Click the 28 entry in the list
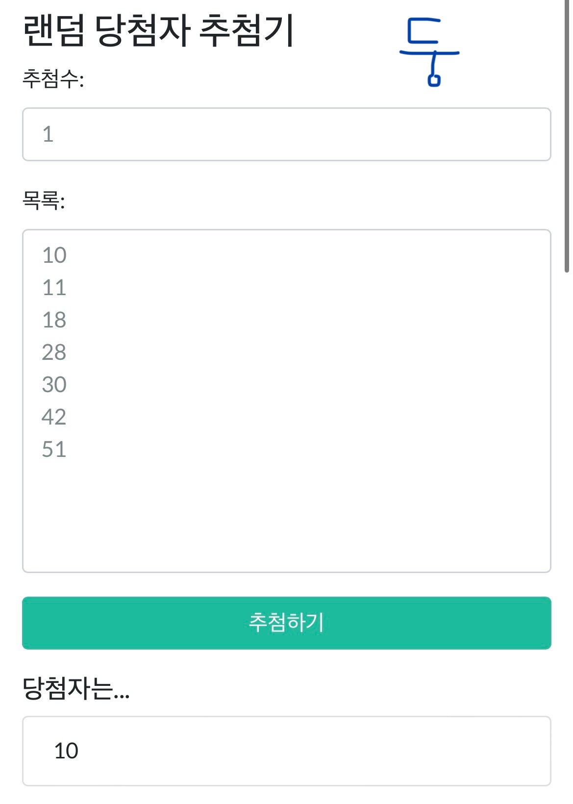Screen dimensions: 573x804 54,352
